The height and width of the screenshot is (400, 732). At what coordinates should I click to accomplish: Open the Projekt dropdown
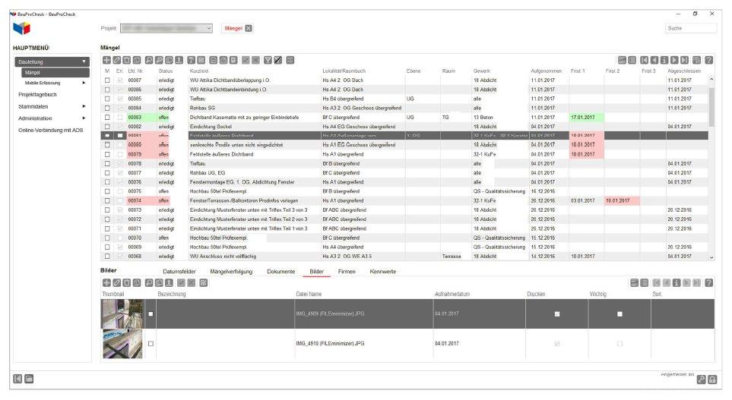pyautogui.click(x=166, y=28)
